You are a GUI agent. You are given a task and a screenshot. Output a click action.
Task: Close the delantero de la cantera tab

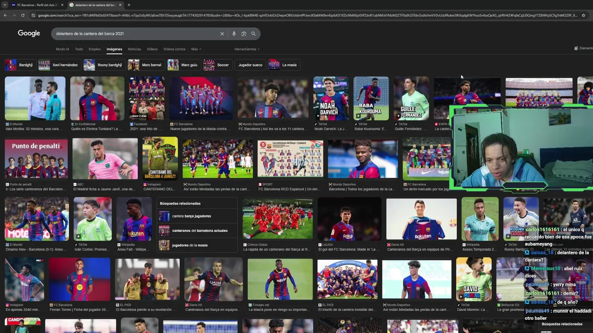pyautogui.click(x=120, y=5)
